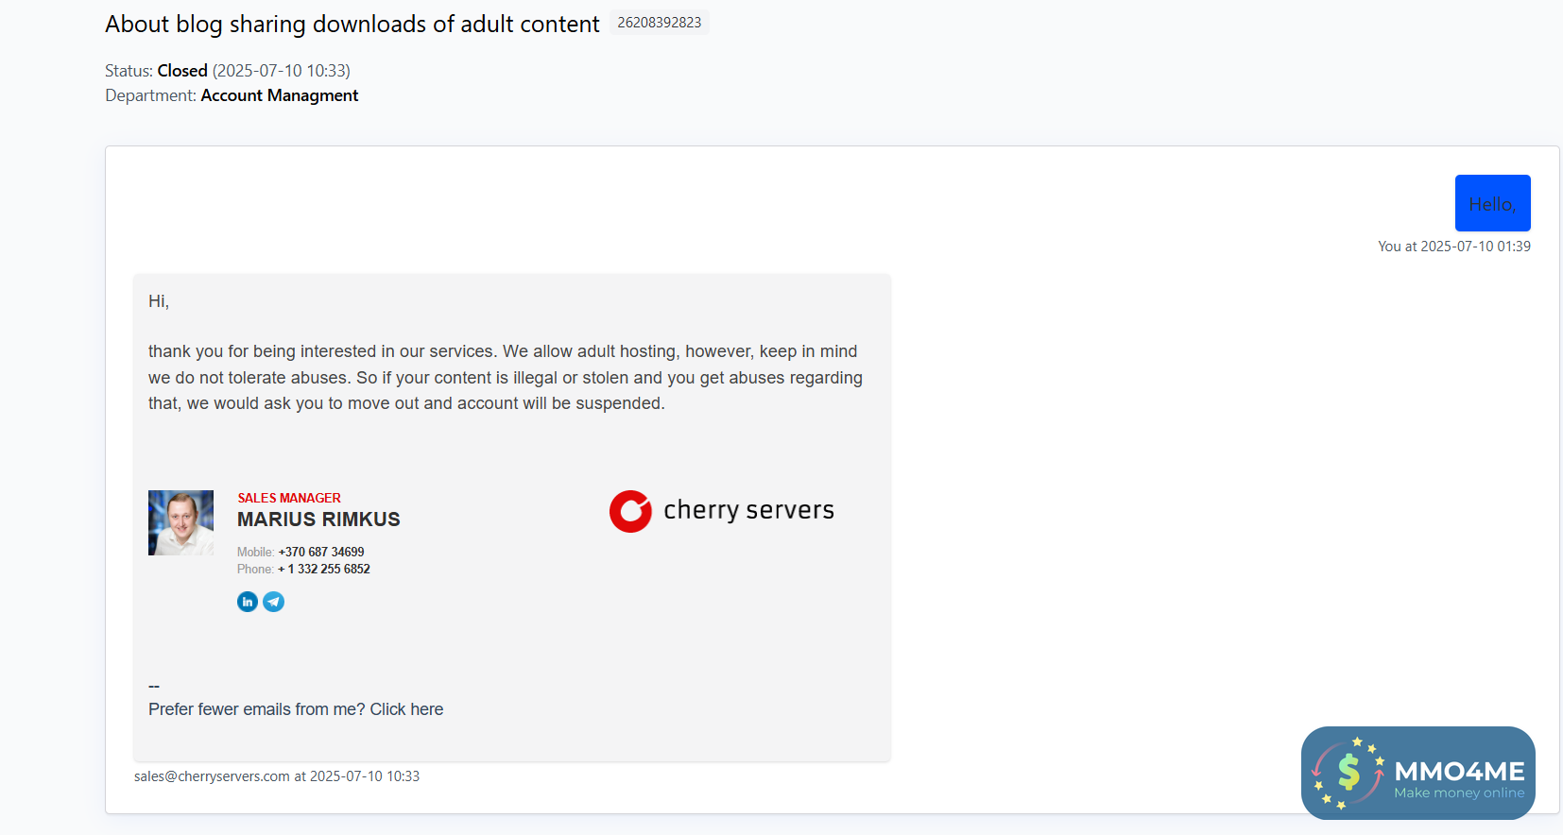Click the "You at 2025-07-10 01:39" timestamp
Viewport: 1563px width, 835px height.
1453,247
